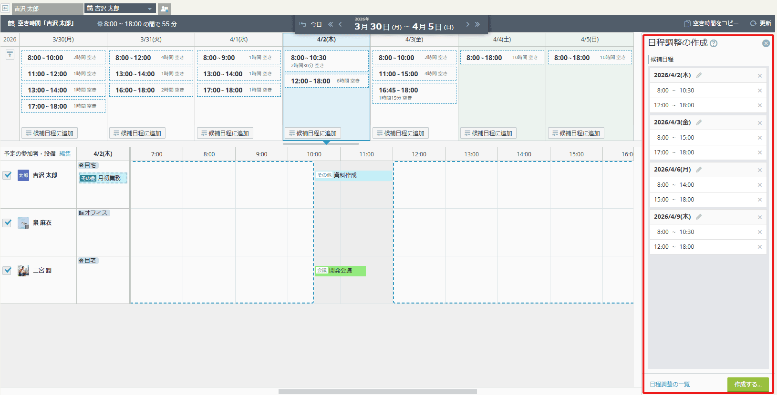Click the collapse sidebar icon at top-left
This screenshot has height=395, width=777.
pos(5,8)
